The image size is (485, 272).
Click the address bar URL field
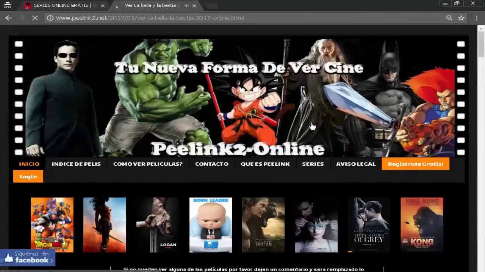[x=246, y=18]
